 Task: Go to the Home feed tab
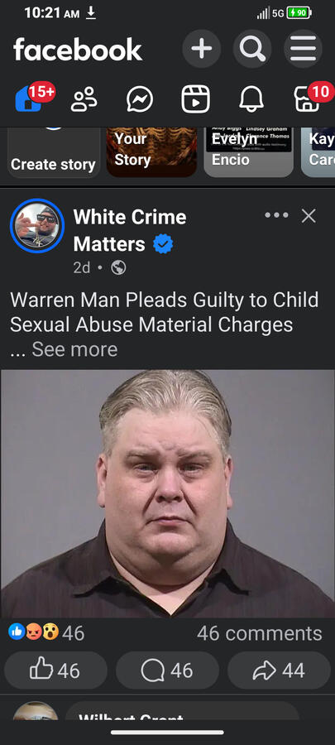[30, 99]
